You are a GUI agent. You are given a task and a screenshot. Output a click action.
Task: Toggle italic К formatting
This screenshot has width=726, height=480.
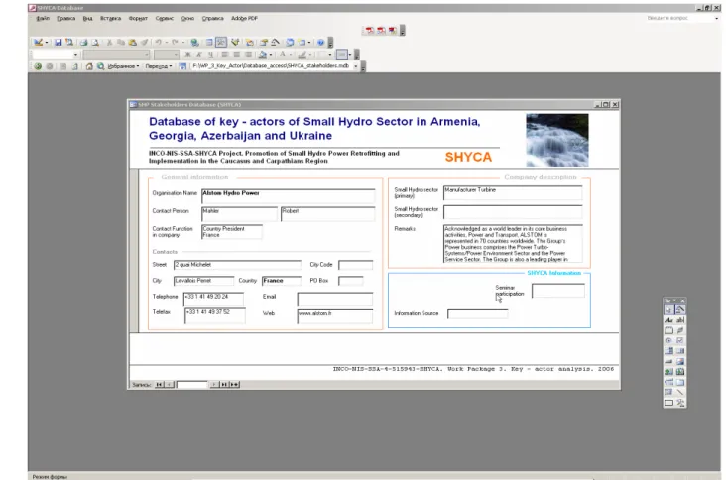199,55
